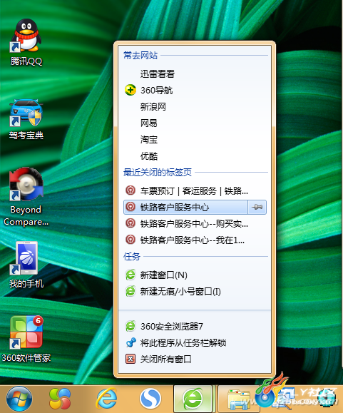Choose 新建无痕/小号窗口(I) task
343x413 pixels.
[195, 291]
